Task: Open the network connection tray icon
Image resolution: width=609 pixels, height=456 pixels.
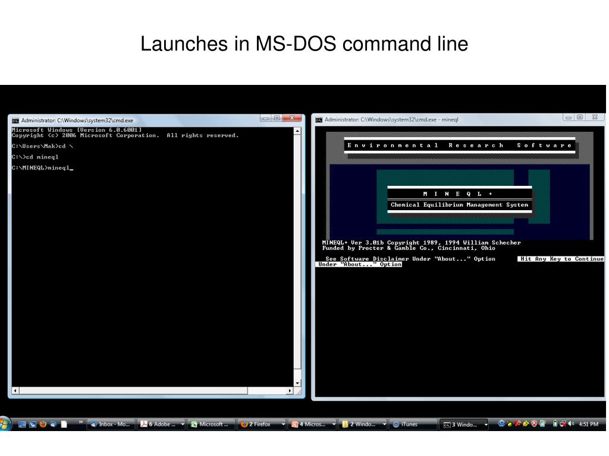Action: (x=563, y=424)
